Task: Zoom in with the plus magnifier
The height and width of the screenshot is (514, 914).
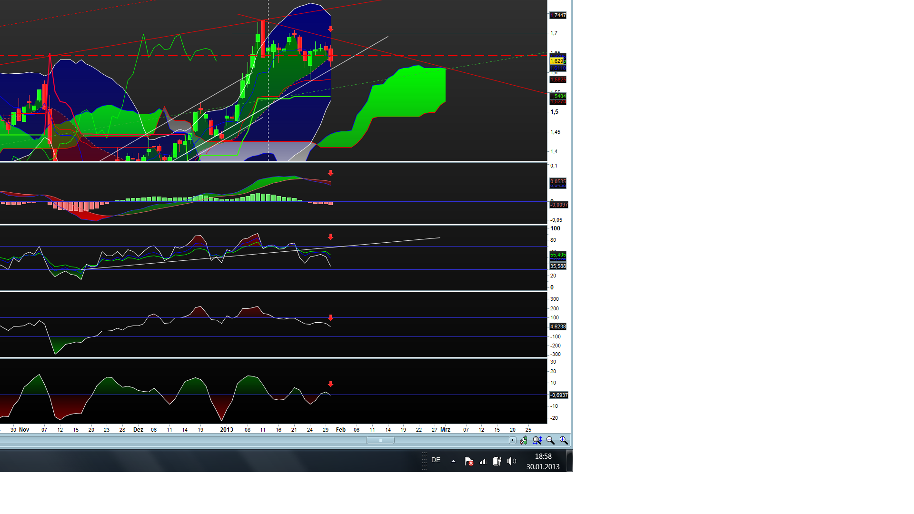Action: pyautogui.click(x=564, y=441)
